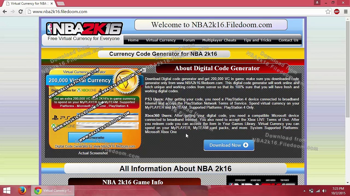Open Multiplayer Cheats in the navigation bar
350x196 pixels.
pos(219,40)
